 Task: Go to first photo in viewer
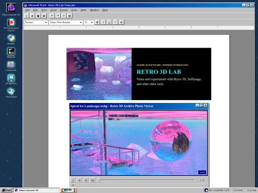[x=73, y=180]
